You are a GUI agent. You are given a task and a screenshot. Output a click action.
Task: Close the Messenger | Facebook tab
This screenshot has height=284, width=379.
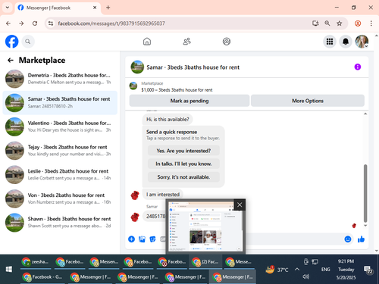(95, 8)
